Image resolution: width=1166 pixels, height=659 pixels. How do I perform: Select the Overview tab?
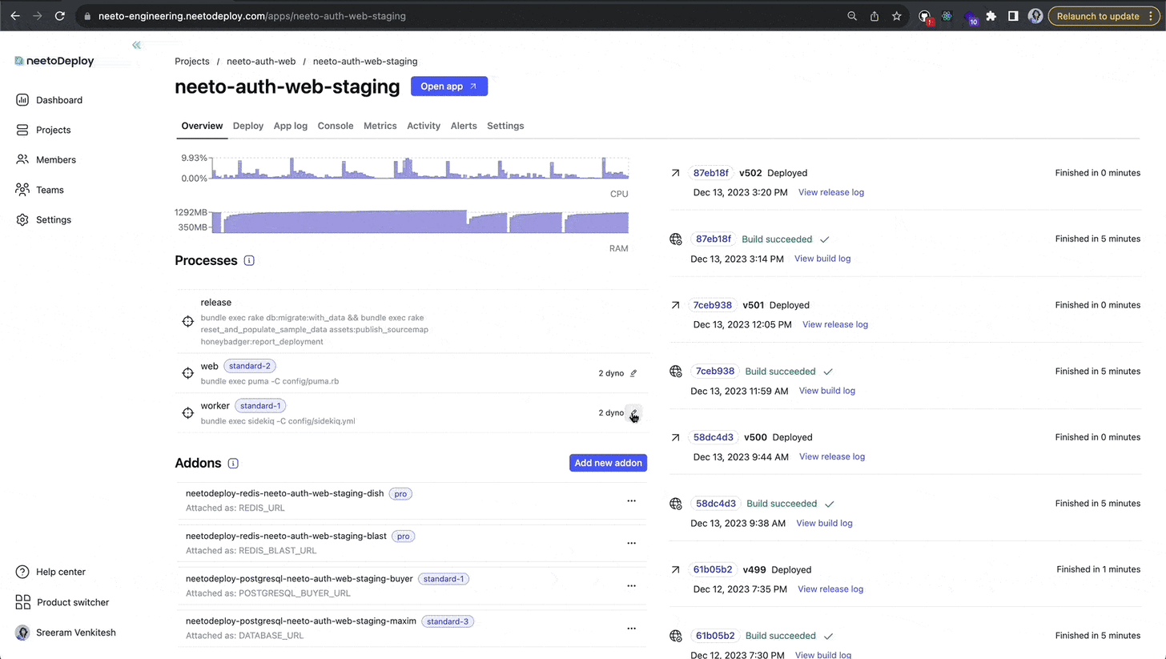[202, 126]
